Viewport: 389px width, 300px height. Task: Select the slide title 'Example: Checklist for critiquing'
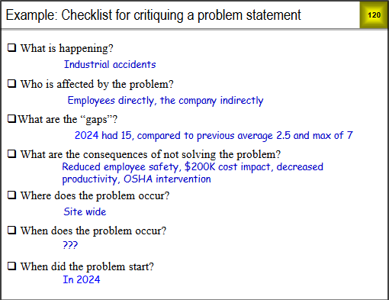tap(153, 15)
